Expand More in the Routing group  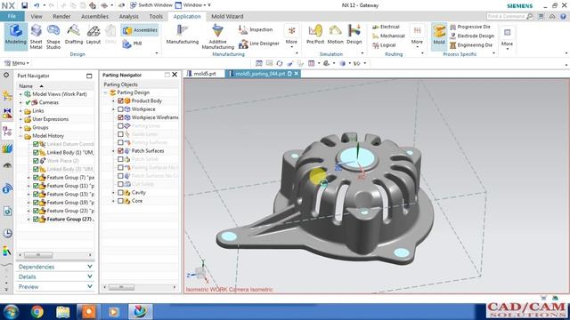pyautogui.click(x=417, y=36)
